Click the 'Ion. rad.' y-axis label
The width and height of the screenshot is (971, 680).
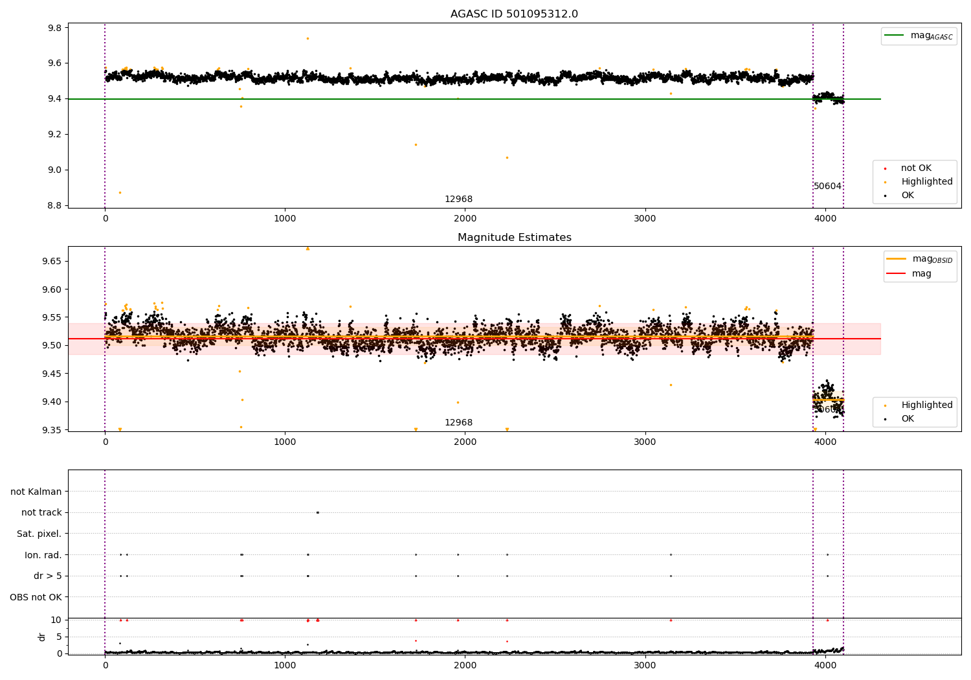43,555
